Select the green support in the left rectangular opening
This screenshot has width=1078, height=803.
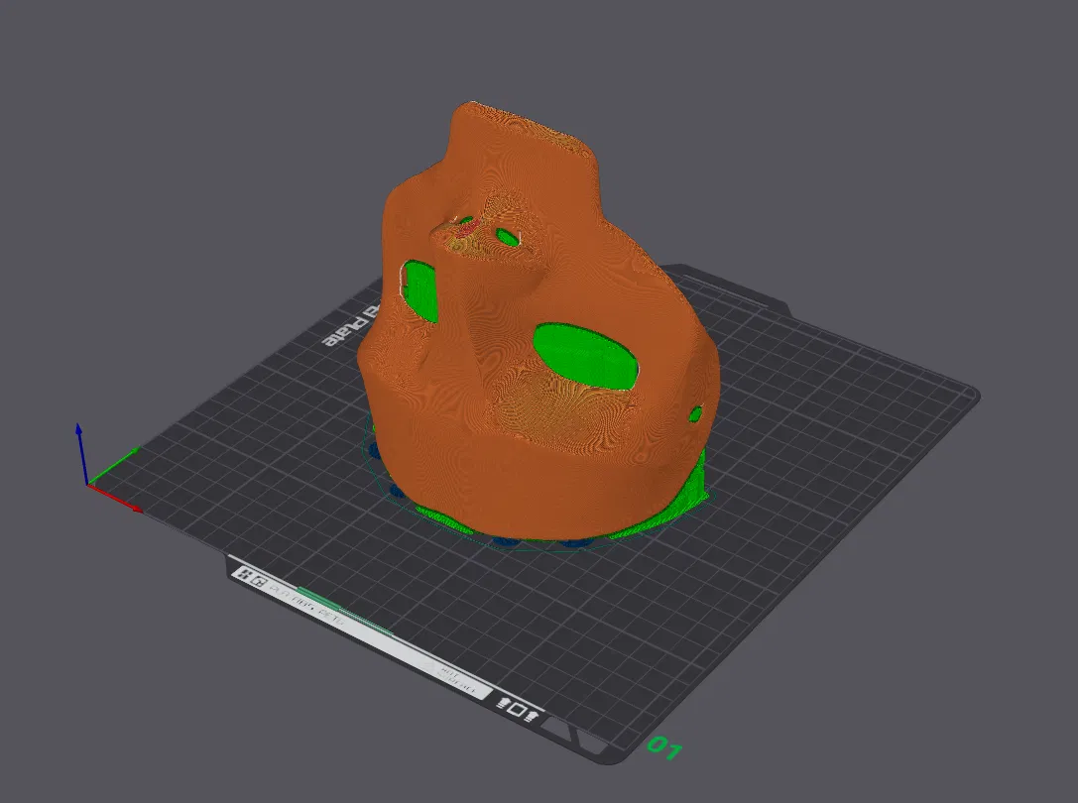pyautogui.click(x=420, y=291)
